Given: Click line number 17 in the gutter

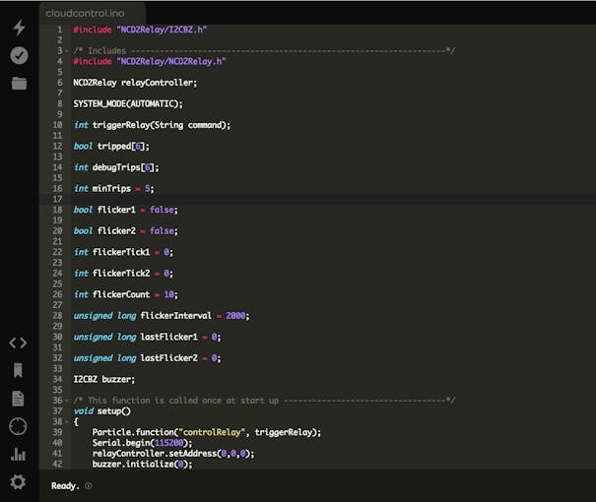Looking at the screenshot, I should tap(57, 199).
